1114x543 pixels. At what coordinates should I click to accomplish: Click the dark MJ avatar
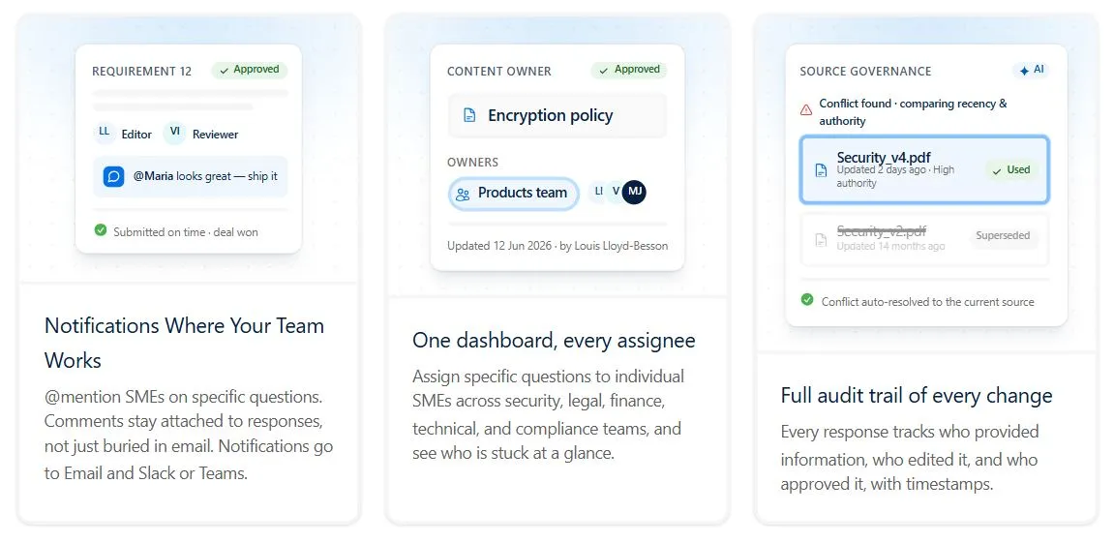[x=635, y=192]
